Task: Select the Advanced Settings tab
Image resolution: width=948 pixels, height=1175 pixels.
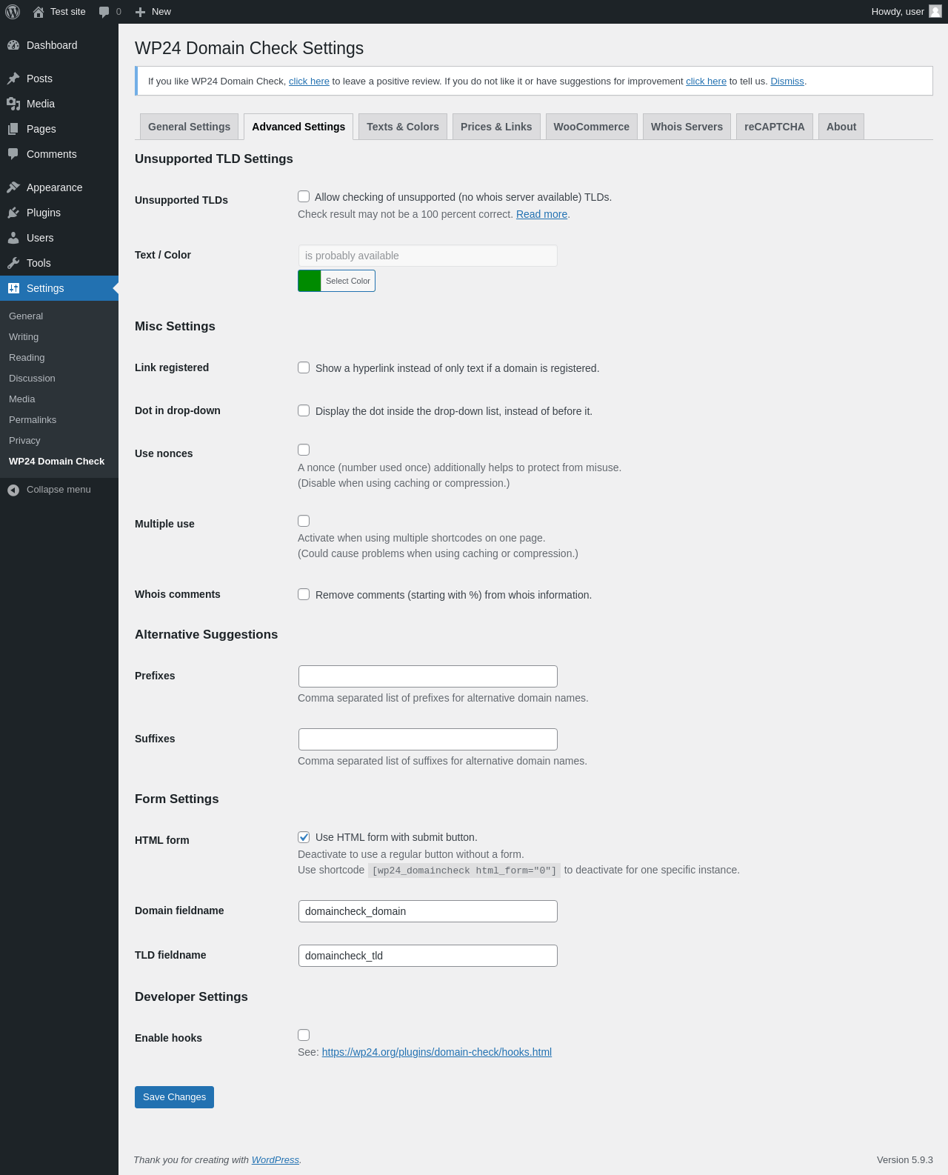Action: [x=298, y=127]
